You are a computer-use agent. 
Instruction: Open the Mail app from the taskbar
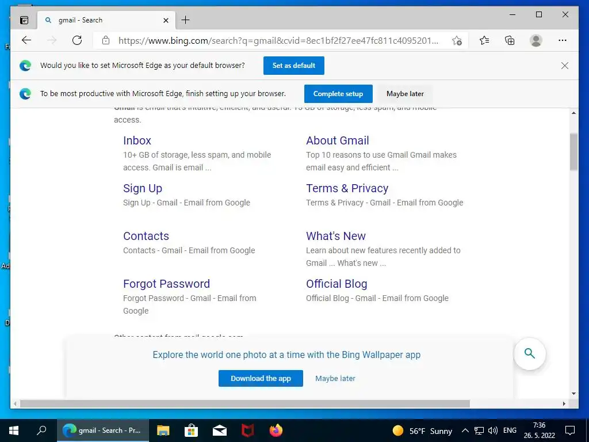pos(219,430)
